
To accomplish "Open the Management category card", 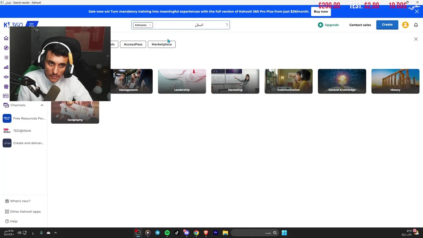I will pos(129,81).
